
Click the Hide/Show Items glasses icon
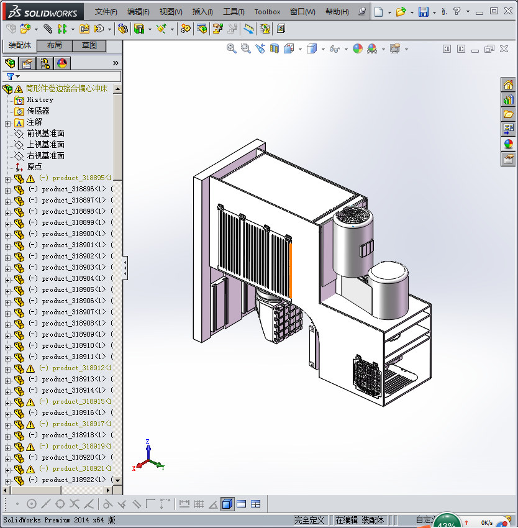coord(334,49)
